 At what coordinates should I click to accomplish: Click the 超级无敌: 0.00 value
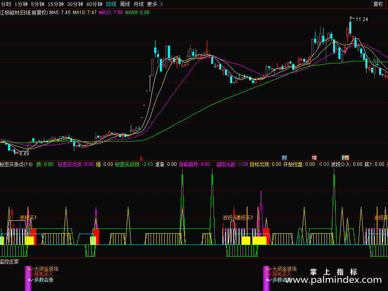pos(232,164)
